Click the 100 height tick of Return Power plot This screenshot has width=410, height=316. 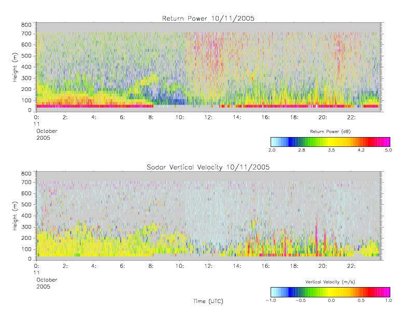(x=26, y=100)
